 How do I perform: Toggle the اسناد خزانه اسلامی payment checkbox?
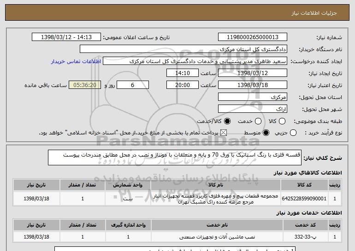coord(224,133)
